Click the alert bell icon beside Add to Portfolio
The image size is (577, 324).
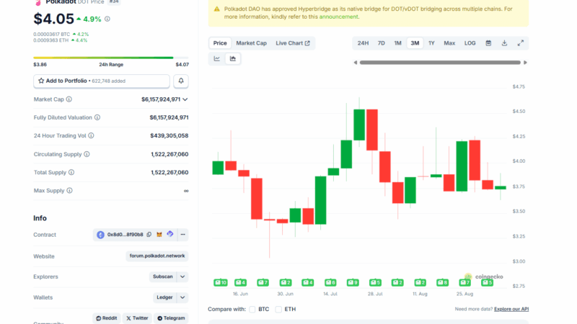click(x=181, y=81)
